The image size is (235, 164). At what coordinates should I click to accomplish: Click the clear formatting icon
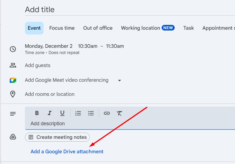point(119,113)
